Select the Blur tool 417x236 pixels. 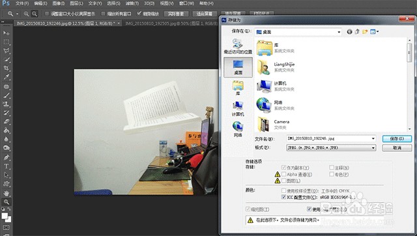point(6,139)
